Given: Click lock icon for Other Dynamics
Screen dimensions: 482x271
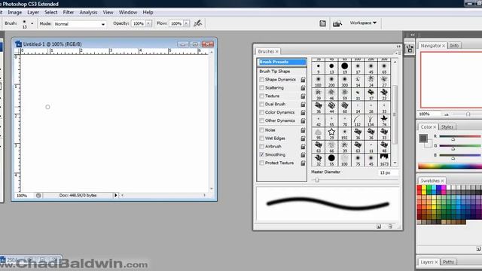Looking at the screenshot, I should coord(303,120).
